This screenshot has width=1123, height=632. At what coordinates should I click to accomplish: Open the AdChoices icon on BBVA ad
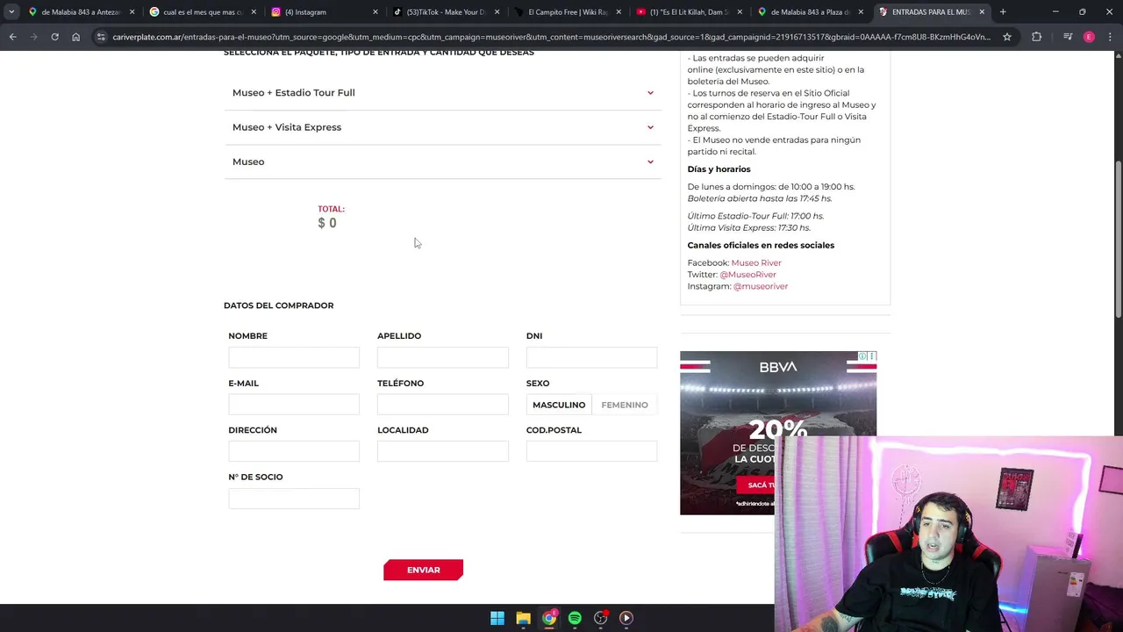point(863,356)
